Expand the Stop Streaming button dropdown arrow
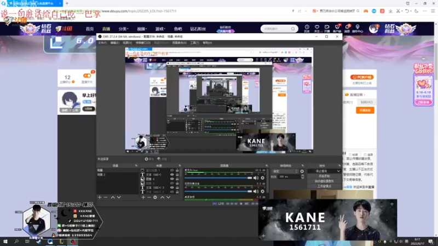The width and height of the screenshot is (438, 246). pyautogui.click(x=338, y=171)
